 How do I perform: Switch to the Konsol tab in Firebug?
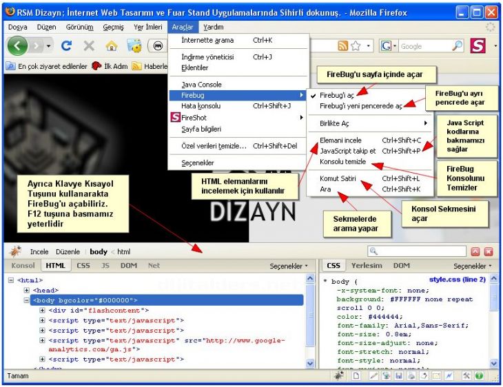[x=23, y=266]
